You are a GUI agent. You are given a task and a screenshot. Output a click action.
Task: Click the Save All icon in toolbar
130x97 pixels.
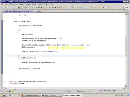(x=11, y=8)
